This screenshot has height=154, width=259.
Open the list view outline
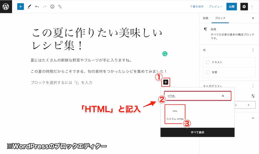[x=60, y=6]
